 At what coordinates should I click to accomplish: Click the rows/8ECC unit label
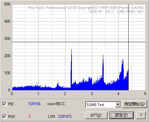56,104
